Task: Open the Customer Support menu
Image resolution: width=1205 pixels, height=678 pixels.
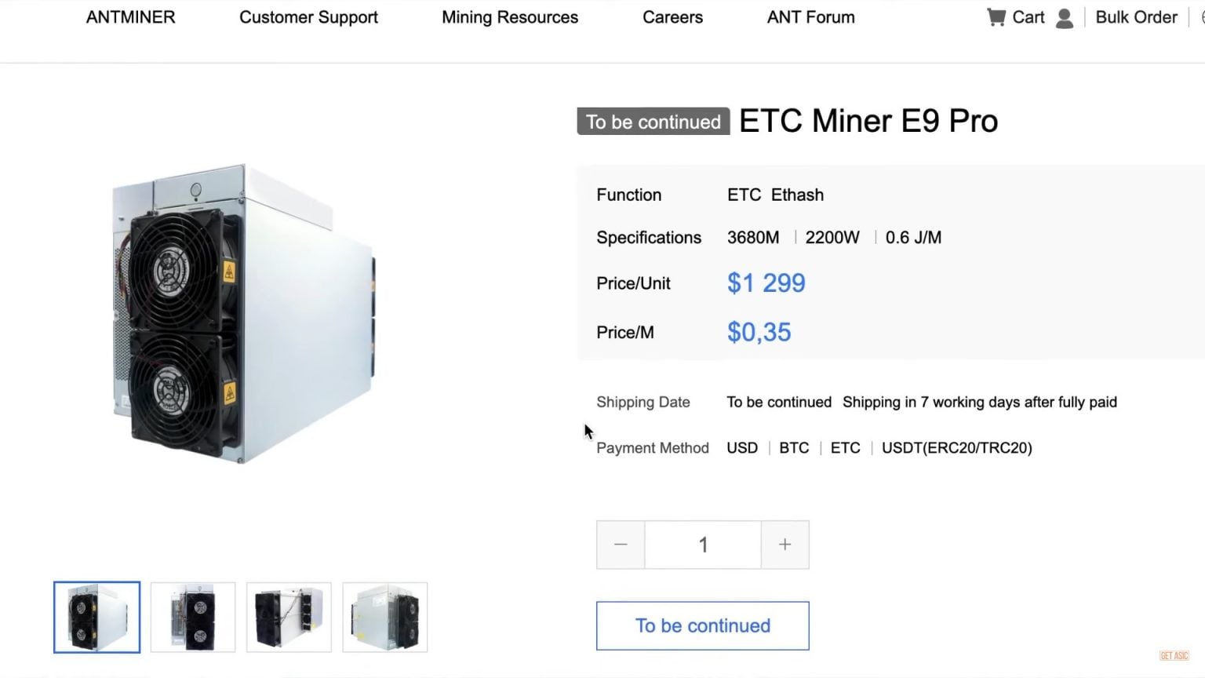Action: pos(308,17)
